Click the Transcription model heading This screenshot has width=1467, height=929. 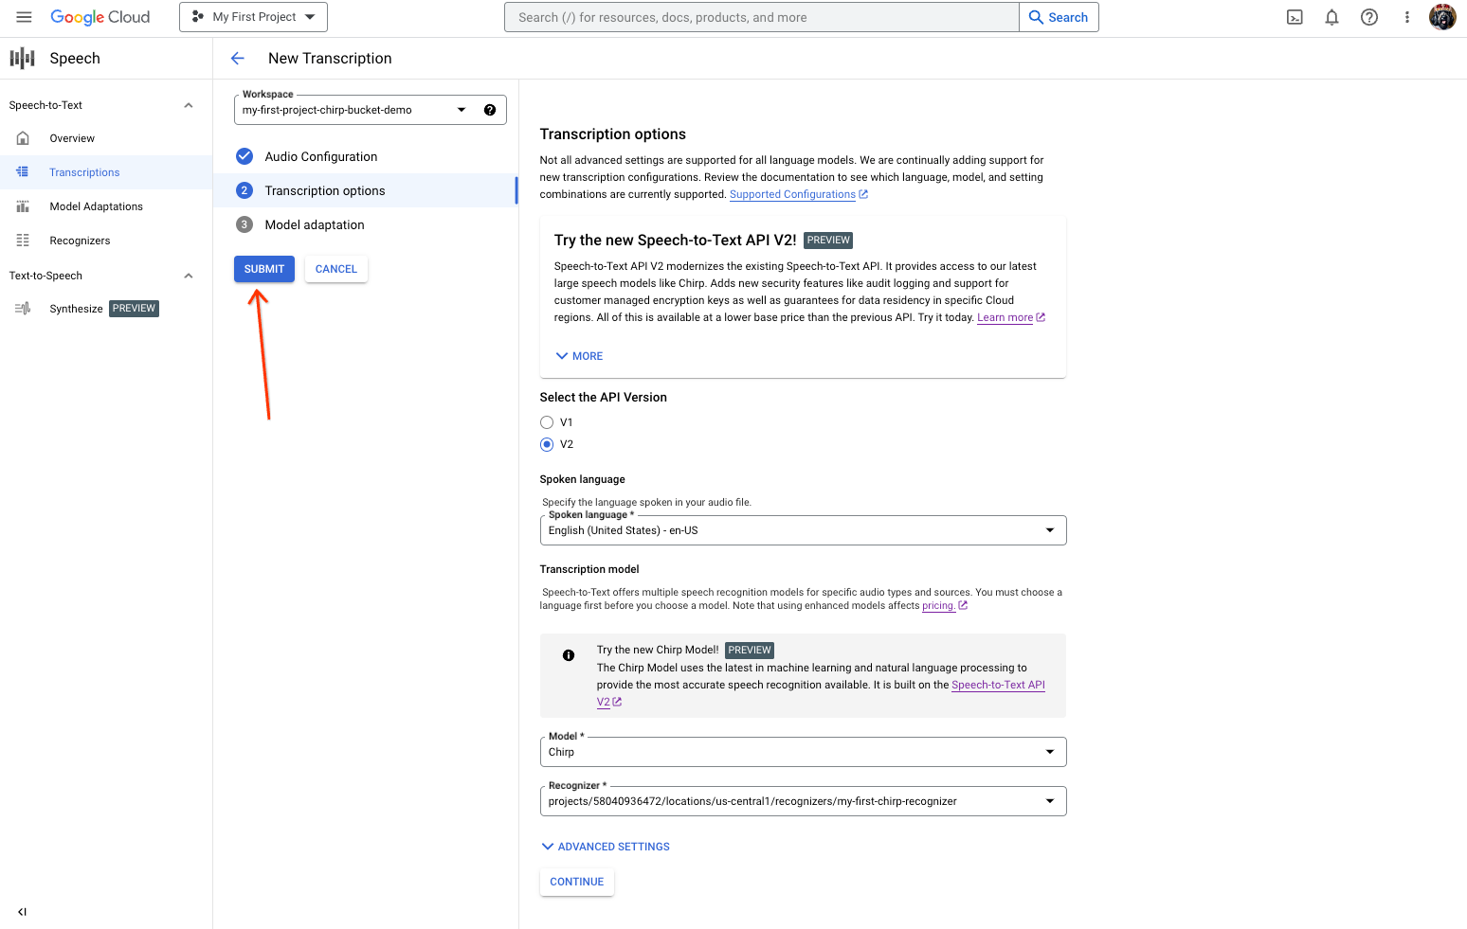pos(589,569)
